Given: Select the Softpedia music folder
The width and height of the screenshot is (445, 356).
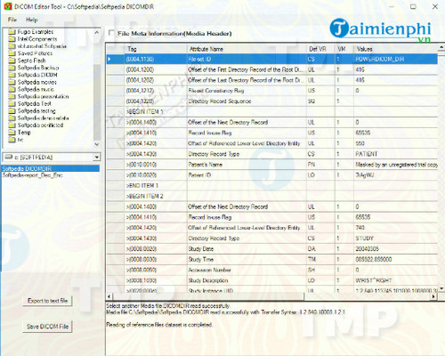Looking at the screenshot, I should coord(31,89).
